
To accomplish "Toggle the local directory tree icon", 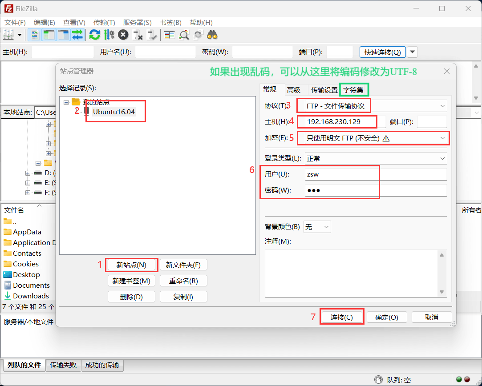I will point(49,35).
